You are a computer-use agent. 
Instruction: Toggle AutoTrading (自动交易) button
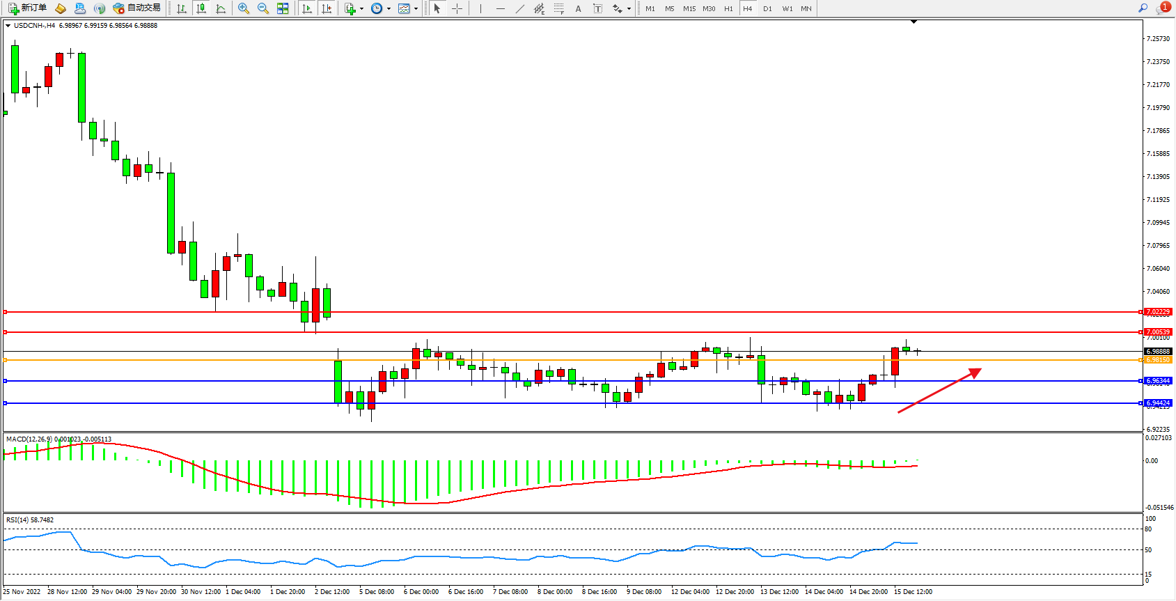tap(137, 8)
